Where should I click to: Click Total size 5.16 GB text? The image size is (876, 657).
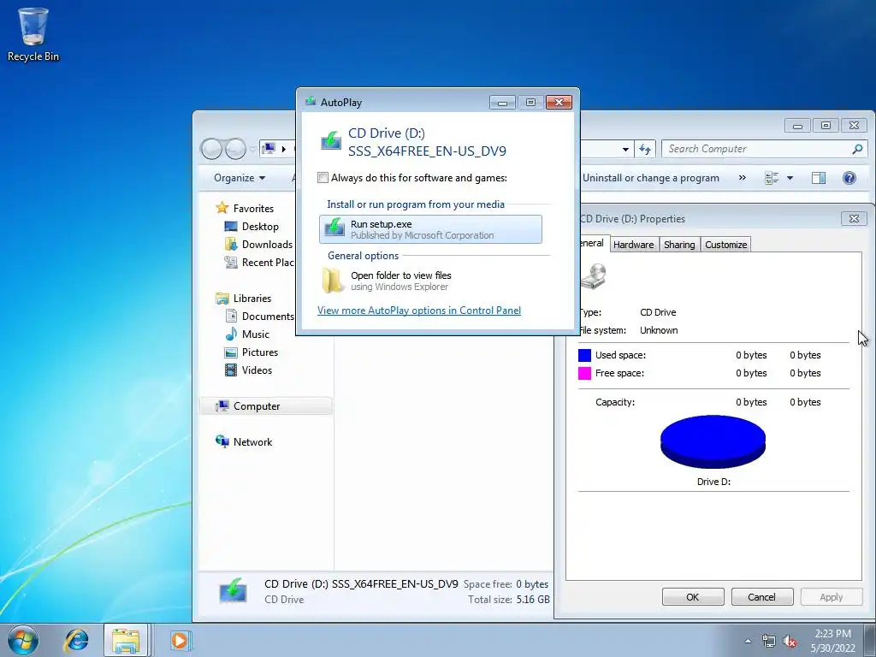tap(509, 600)
